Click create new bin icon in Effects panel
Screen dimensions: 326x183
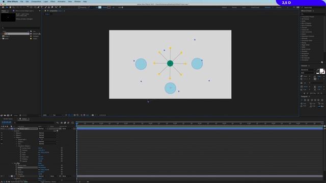(x=322, y=62)
